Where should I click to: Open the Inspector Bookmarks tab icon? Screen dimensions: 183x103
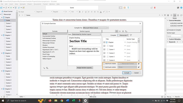coord(171,15)
